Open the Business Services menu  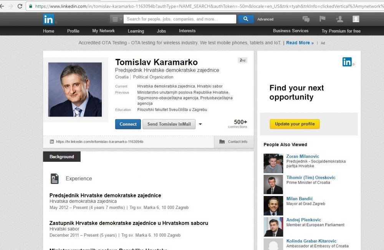point(291,31)
